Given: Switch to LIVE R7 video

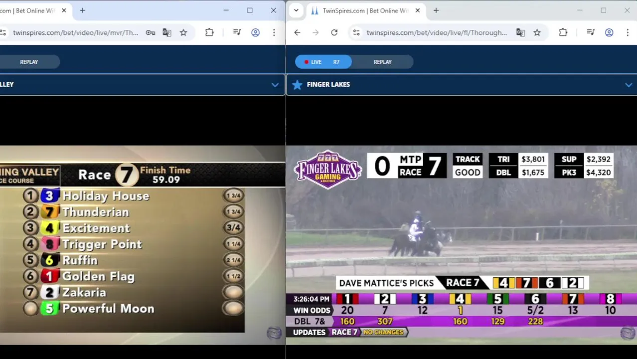Looking at the screenshot, I should [323, 62].
